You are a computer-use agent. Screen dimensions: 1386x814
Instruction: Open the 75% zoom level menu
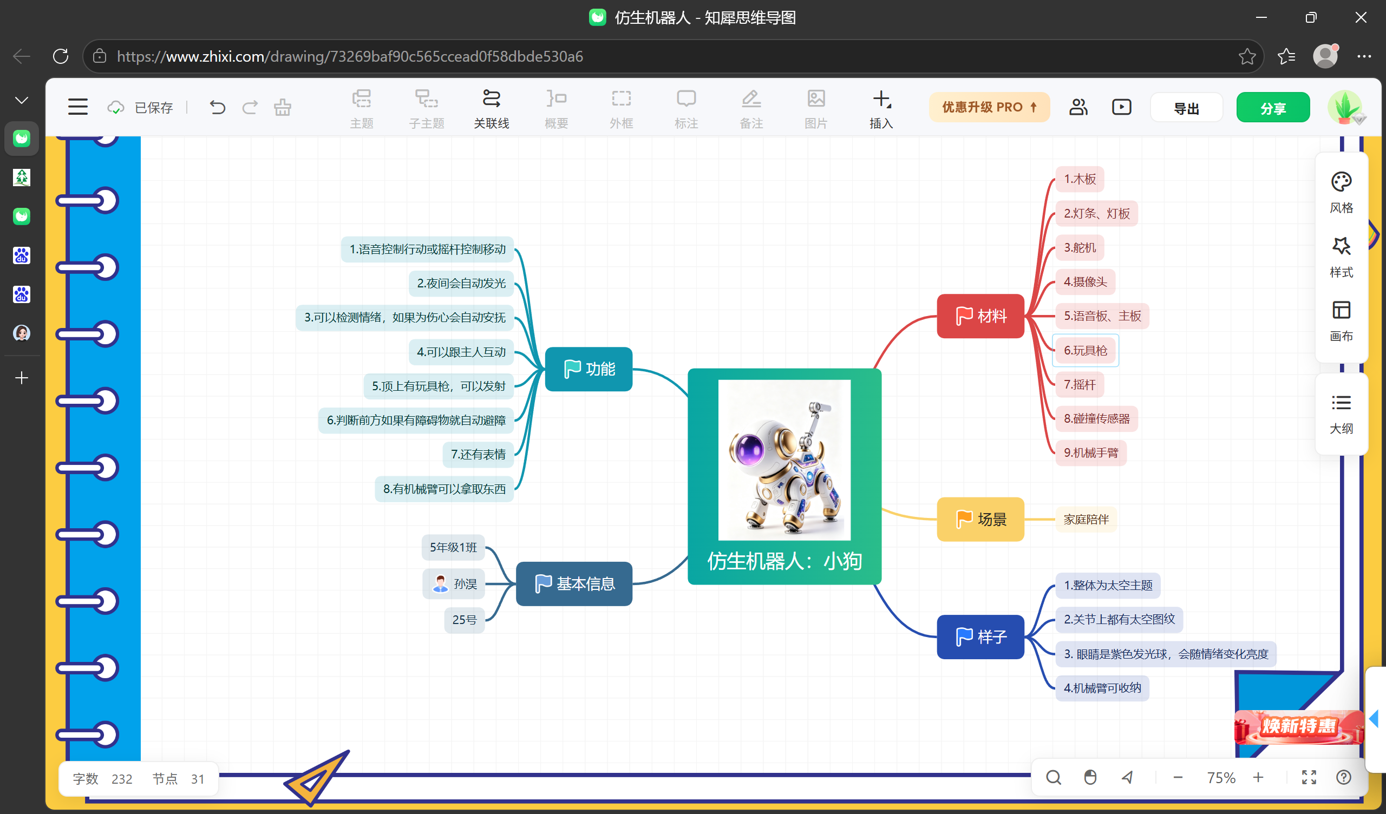(1220, 778)
